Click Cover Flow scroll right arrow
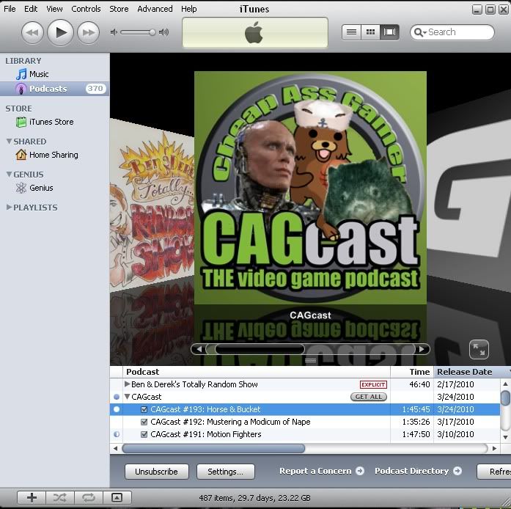The image size is (511, 509). tap(422, 349)
